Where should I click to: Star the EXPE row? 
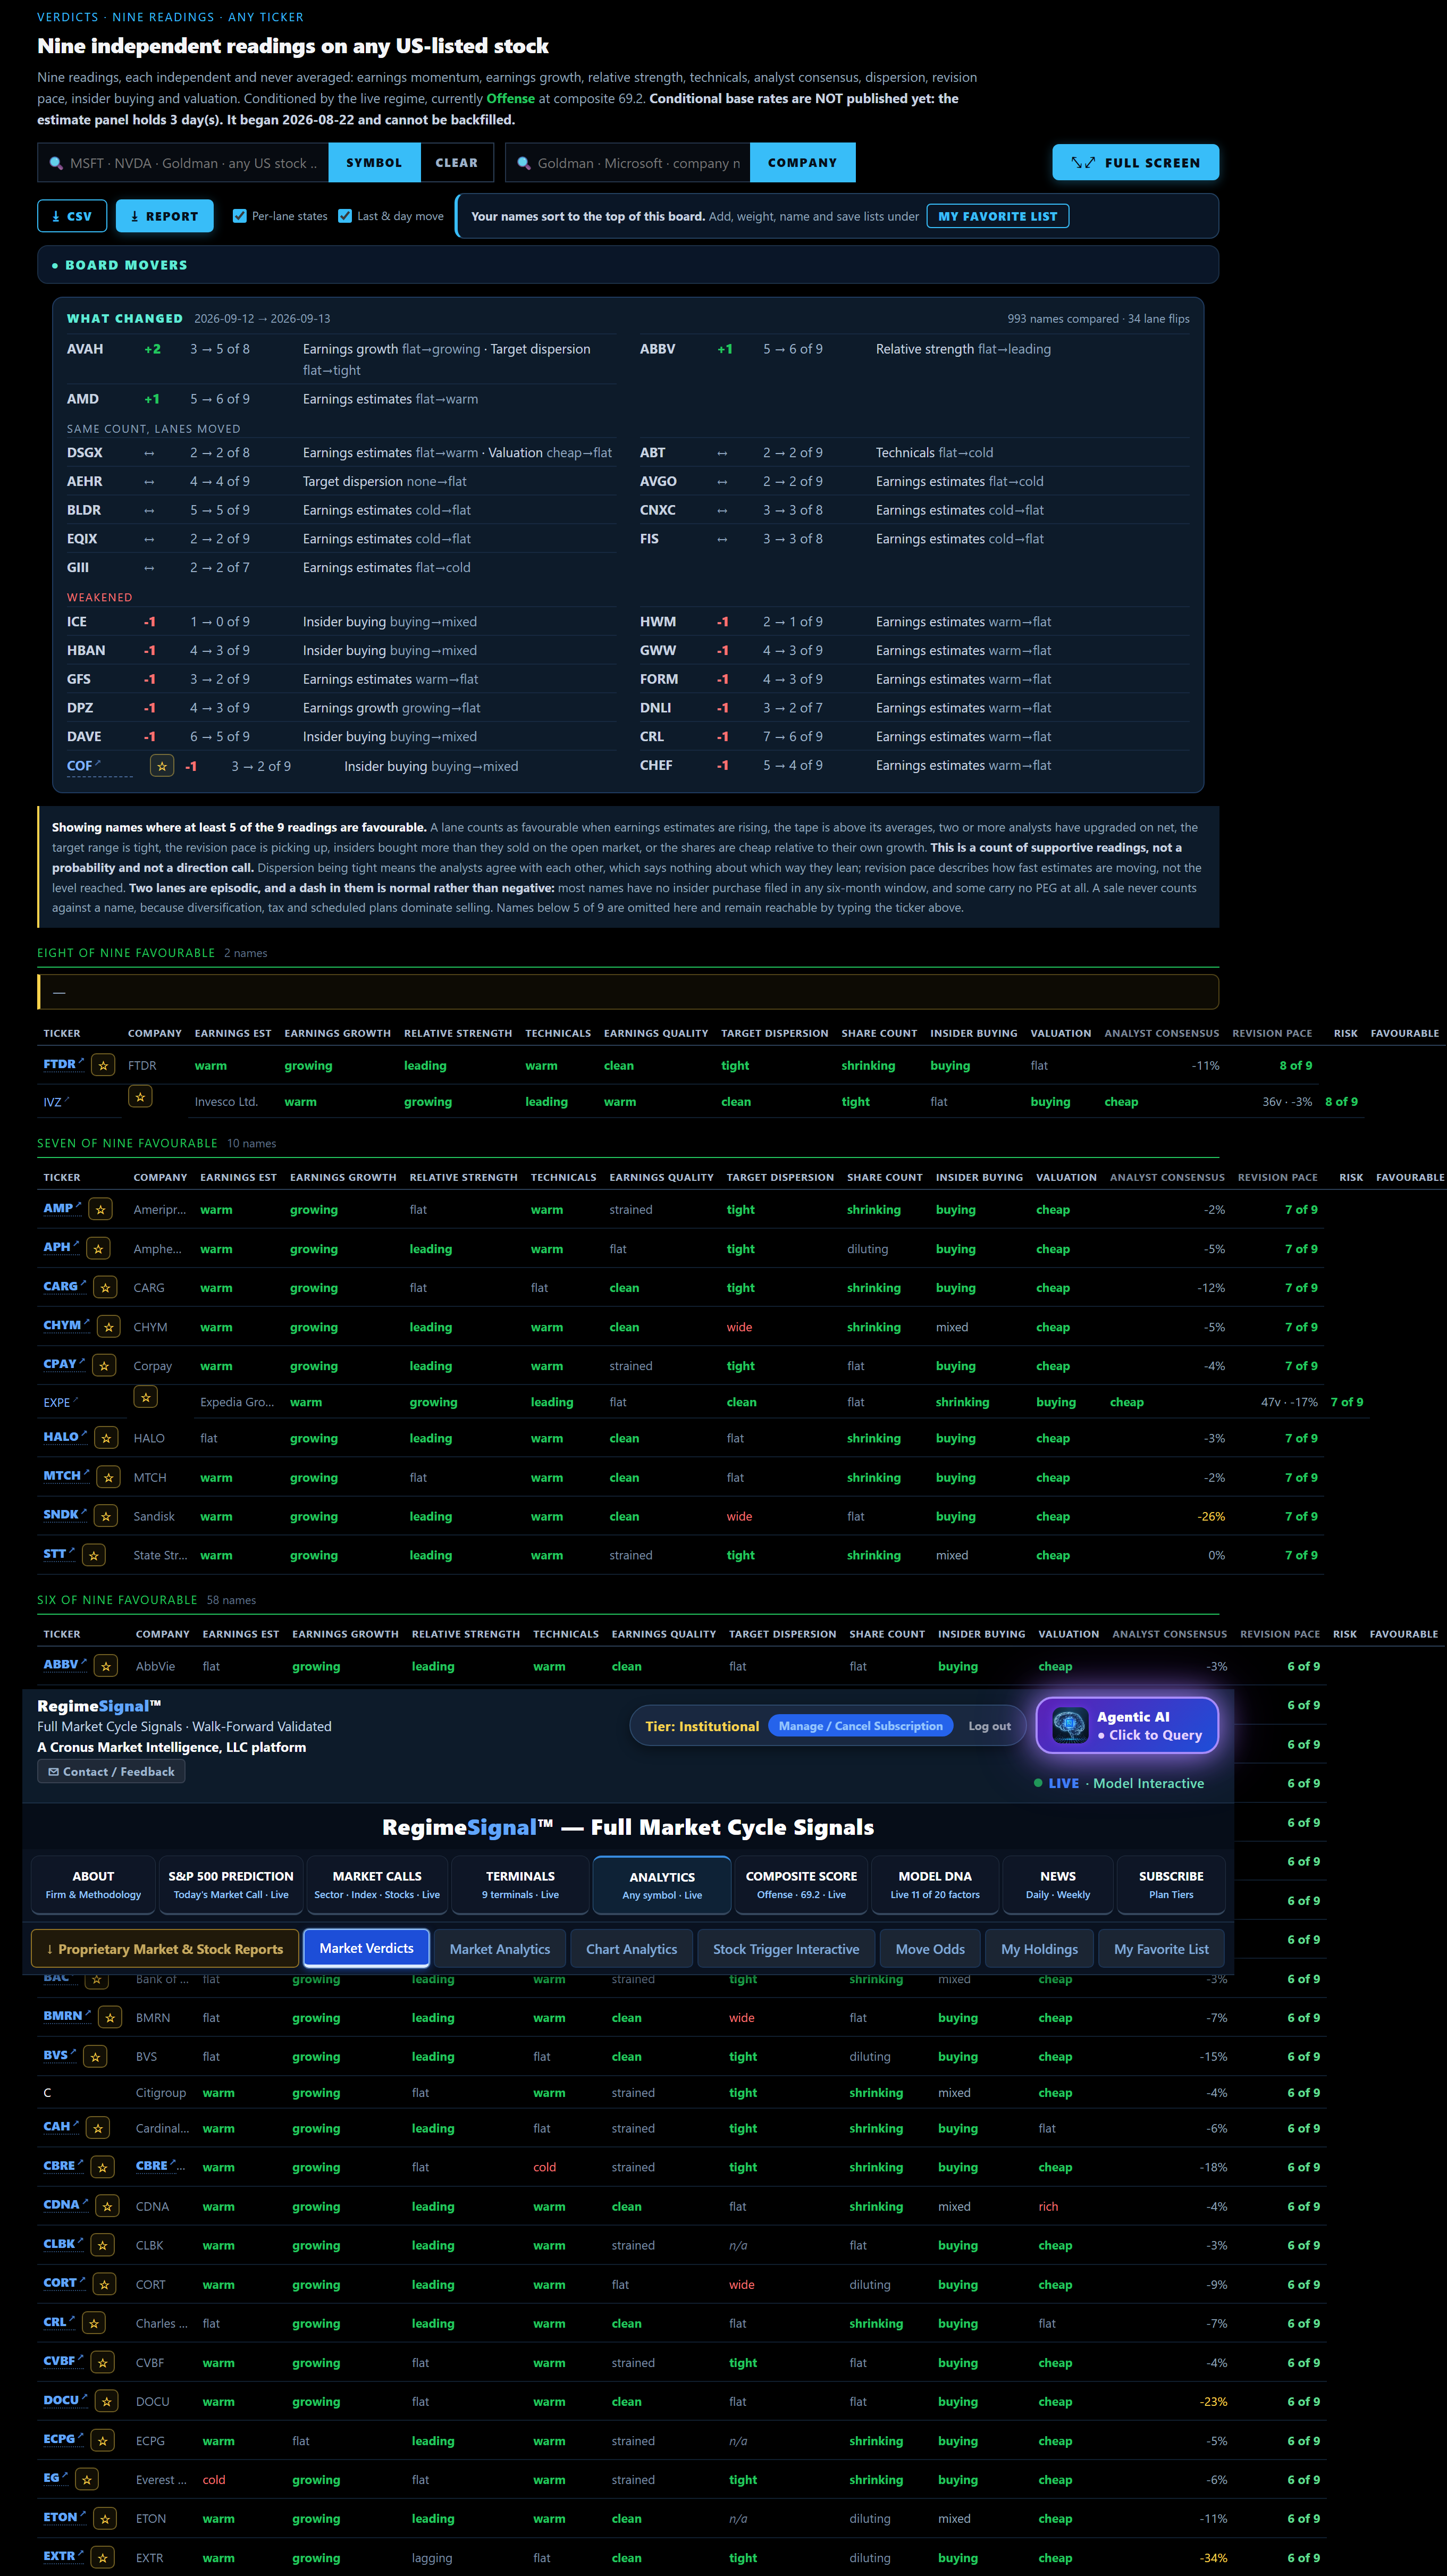click(146, 1397)
